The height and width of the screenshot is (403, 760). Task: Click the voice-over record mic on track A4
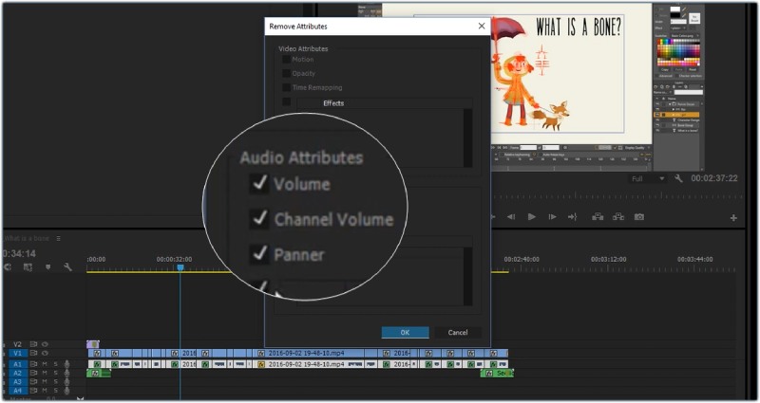click(x=66, y=391)
